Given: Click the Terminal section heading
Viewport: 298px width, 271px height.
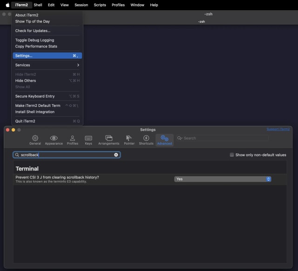Looking at the screenshot, I should pos(27,169).
